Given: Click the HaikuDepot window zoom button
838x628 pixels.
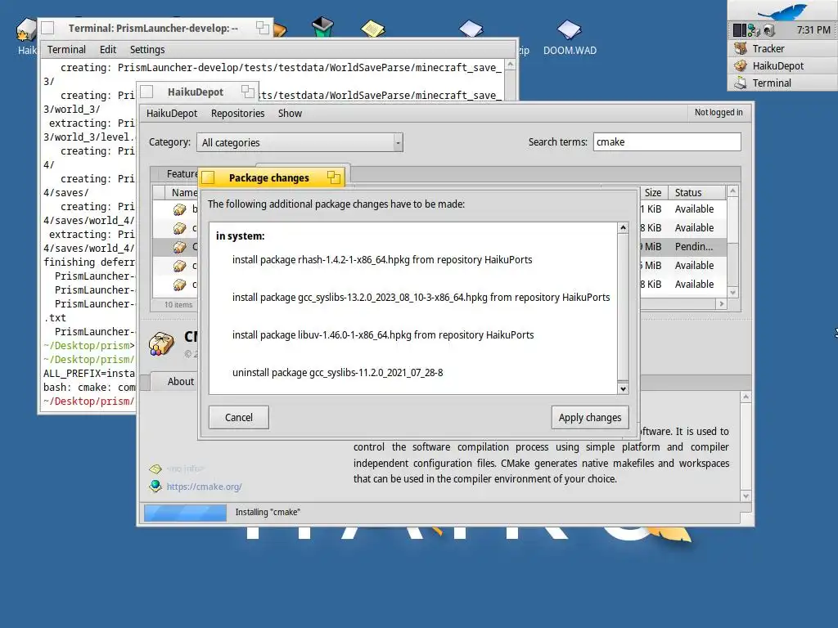Looking at the screenshot, I should click(247, 92).
